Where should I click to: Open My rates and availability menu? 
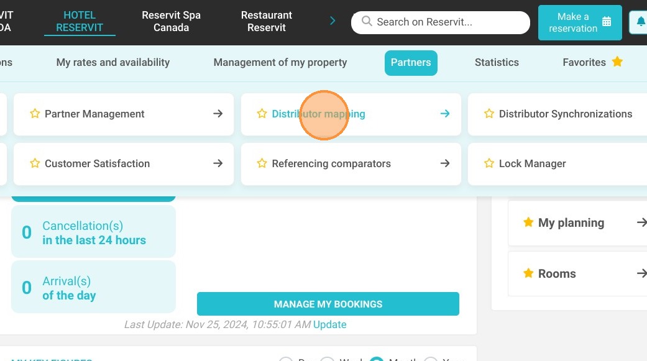113,62
